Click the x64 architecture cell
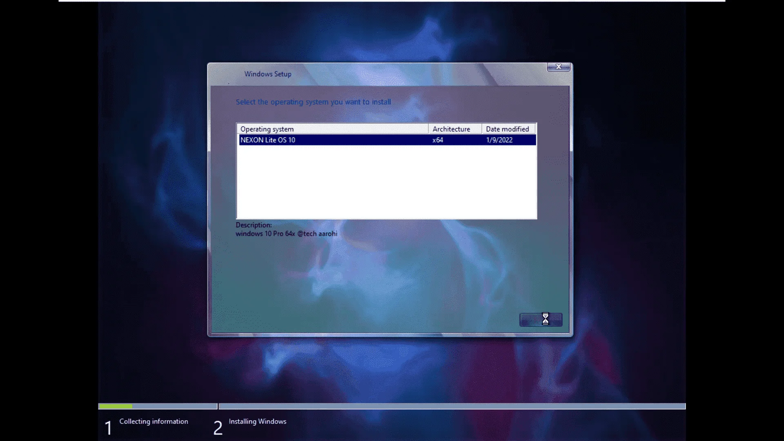 tap(438, 140)
